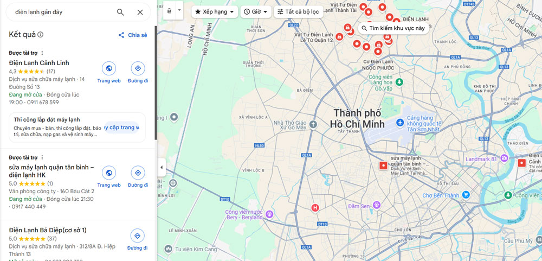The image size is (542, 261).
Task: Click the red pin of sửa máy lạnh quận tân bình
Action: click(383, 165)
